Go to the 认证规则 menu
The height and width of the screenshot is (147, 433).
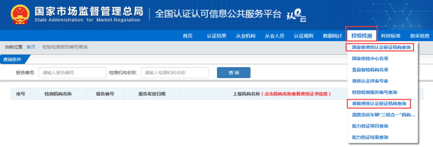pos(304,36)
